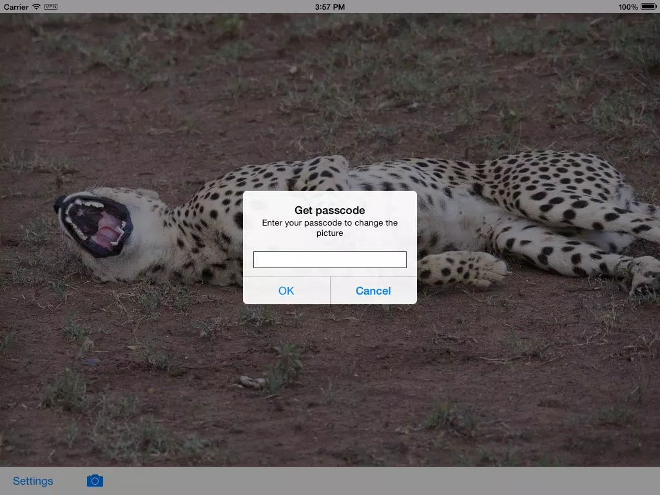Focus the passcode entry field

click(329, 260)
